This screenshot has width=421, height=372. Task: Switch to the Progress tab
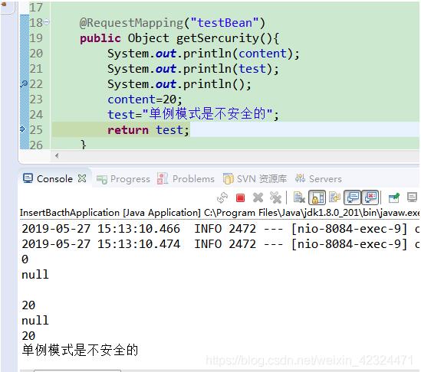click(x=123, y=179)
